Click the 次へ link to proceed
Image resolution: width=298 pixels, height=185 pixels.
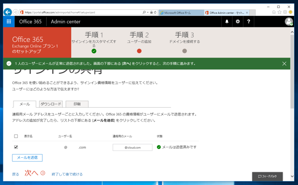point(31,173)
